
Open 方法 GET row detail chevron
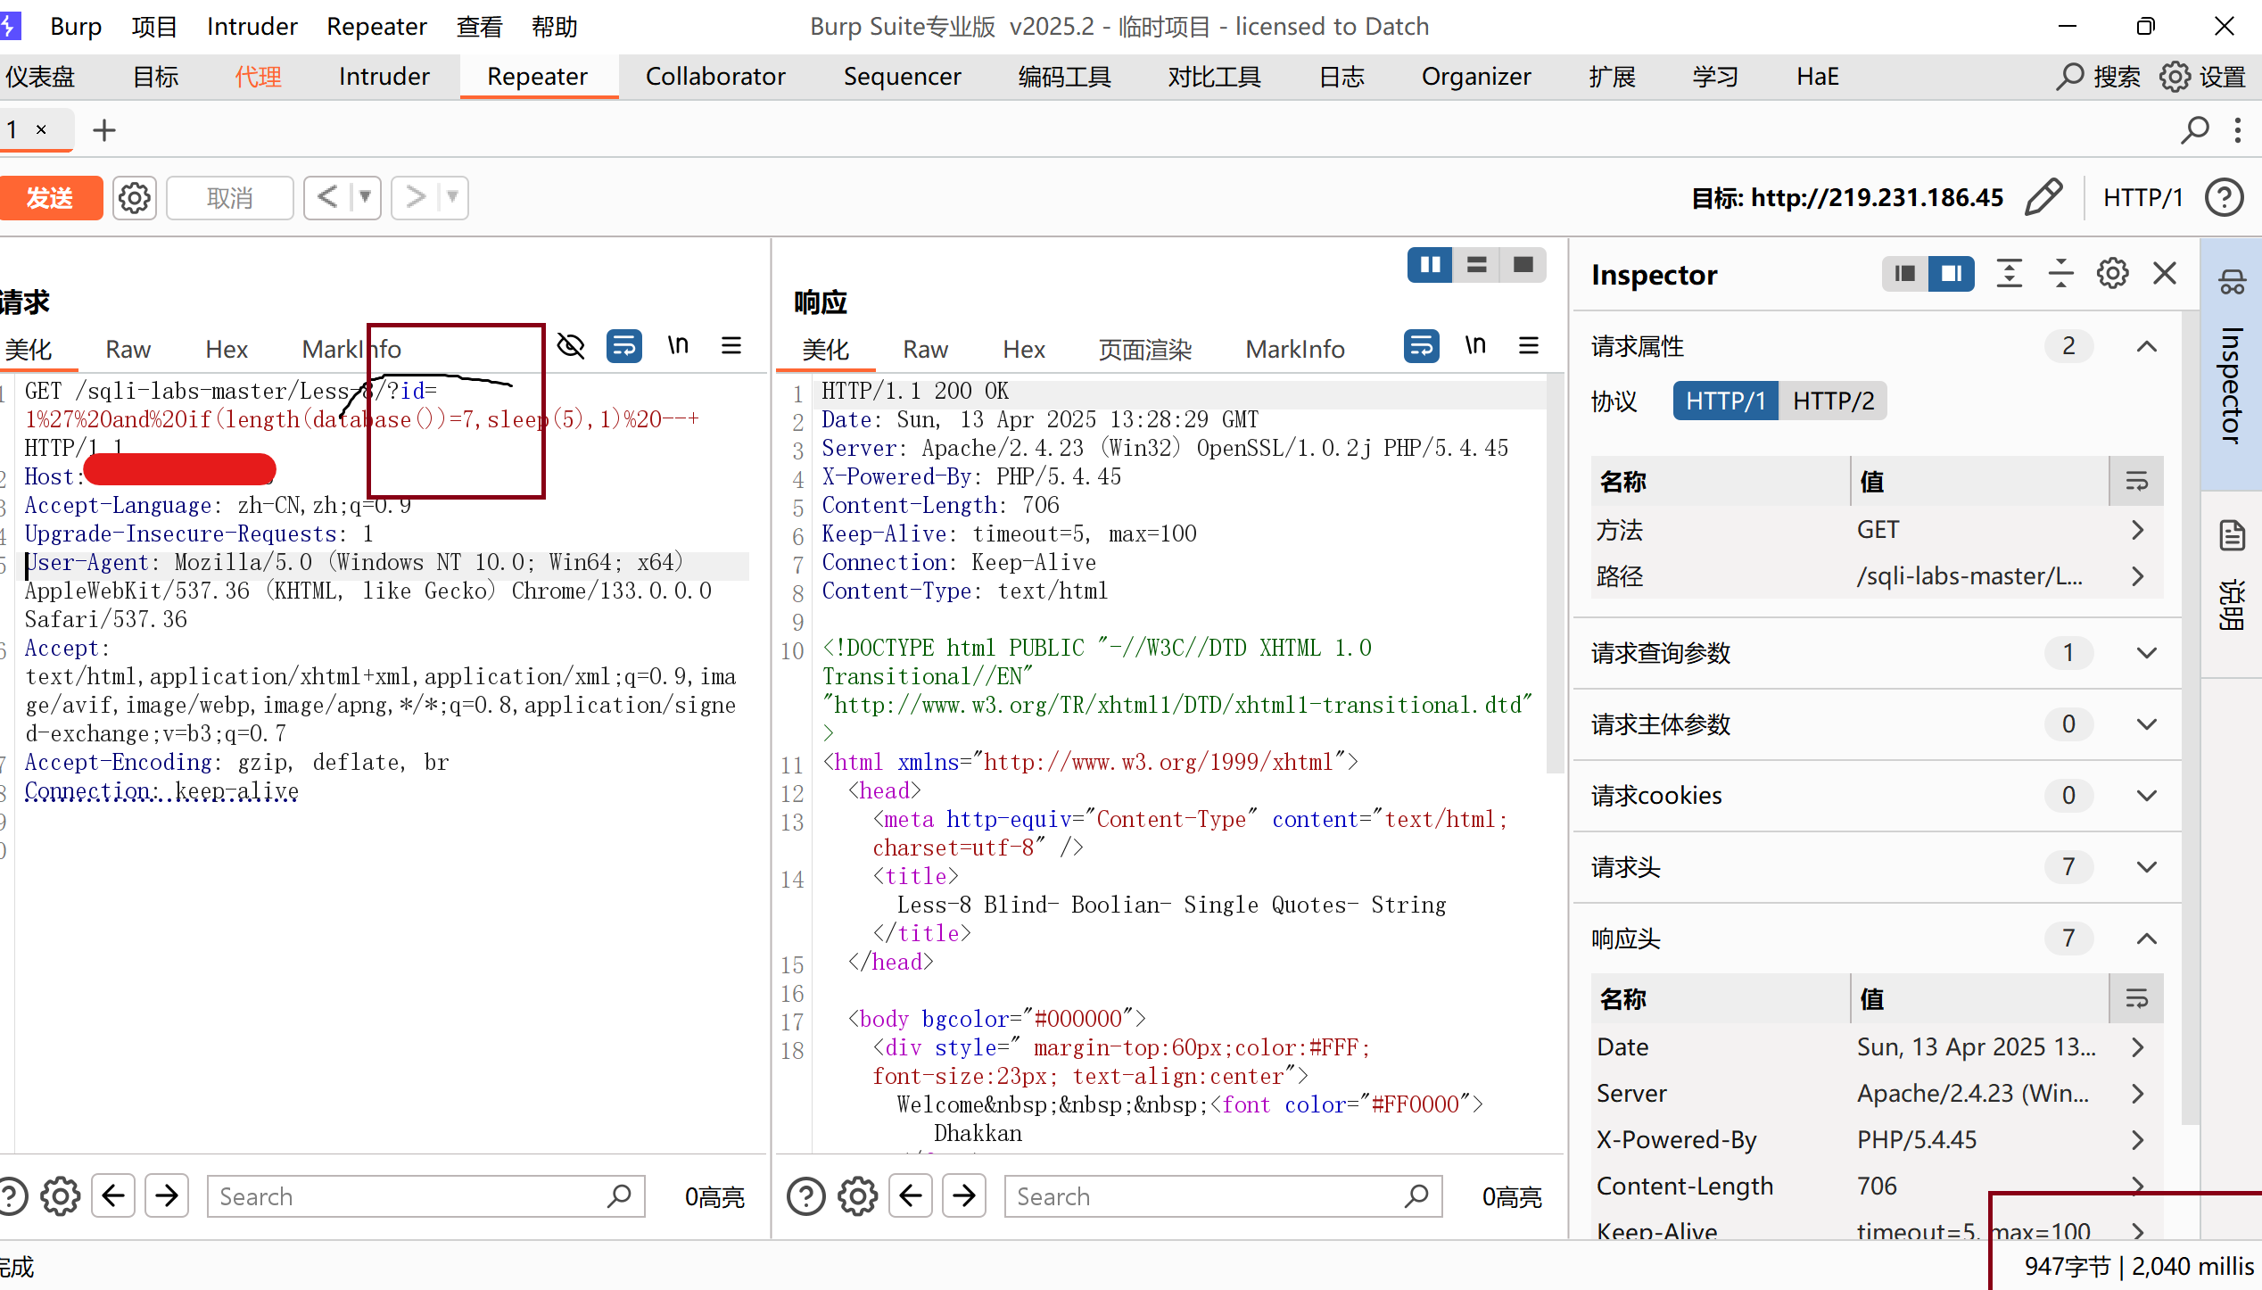coord(2138,531)
